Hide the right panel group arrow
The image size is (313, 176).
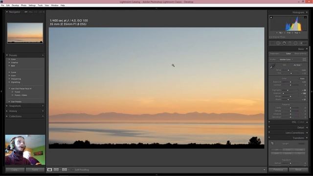[312, 91]
